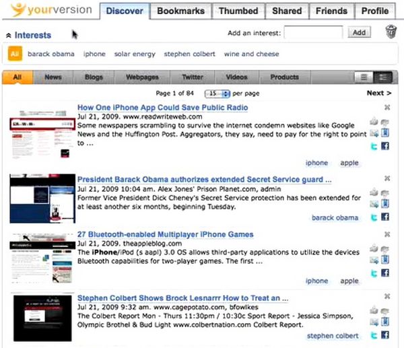Tweet the Public Radio article
This screenshot has width=404, height=348.
374,146
